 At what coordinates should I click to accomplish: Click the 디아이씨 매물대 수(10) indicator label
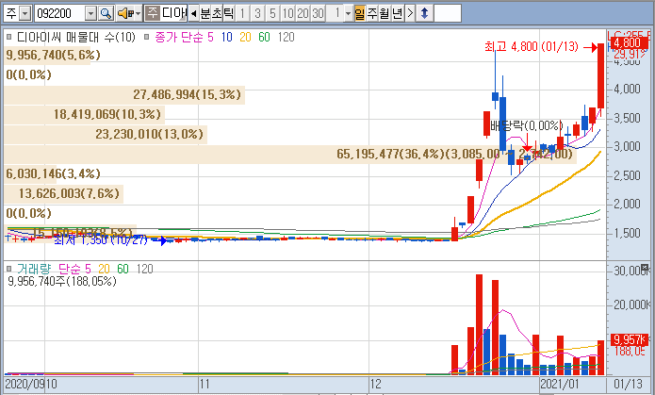pyautogui.click(x=76, y=37)
